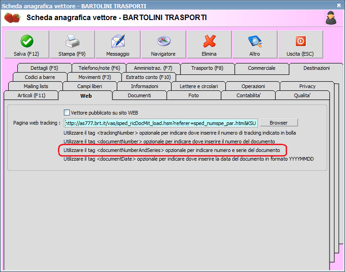Select the Amministraz. (F7) tab
This screenshot has height=272, width=345.
point(153,68)
